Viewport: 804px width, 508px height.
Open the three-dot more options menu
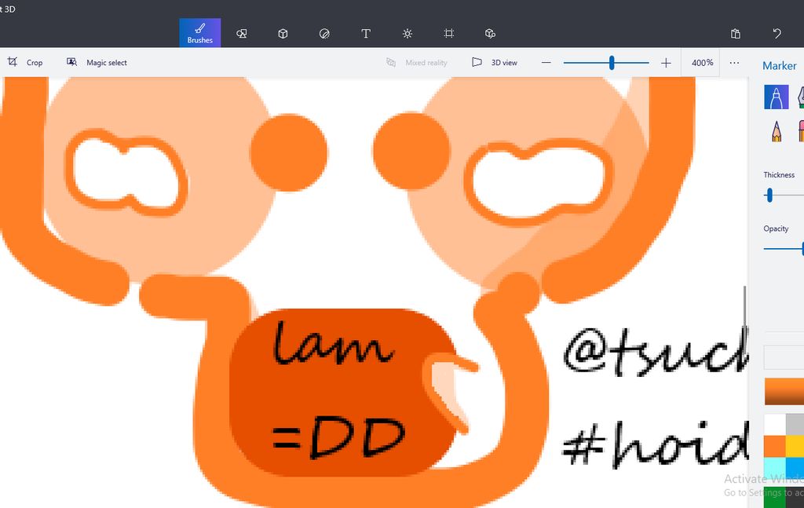734,63
